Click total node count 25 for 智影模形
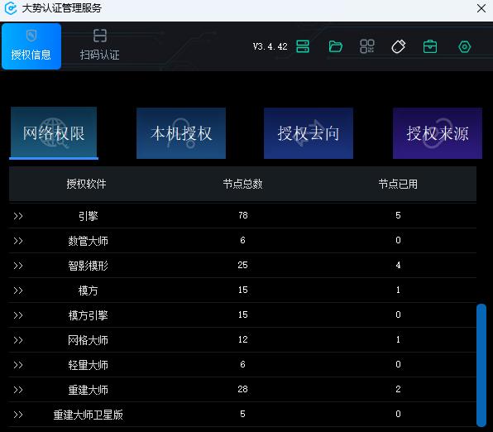This screenshot has width=493, height=432. [x=242, y=265]
